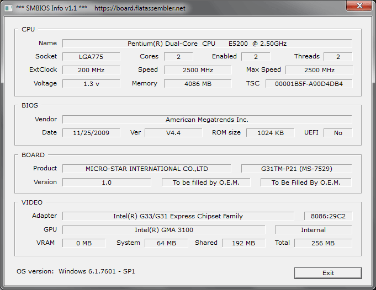This screenshot has height=290, width=376.
Task: Select the Total video memory field 256 MB
Action: coord(323,243)
